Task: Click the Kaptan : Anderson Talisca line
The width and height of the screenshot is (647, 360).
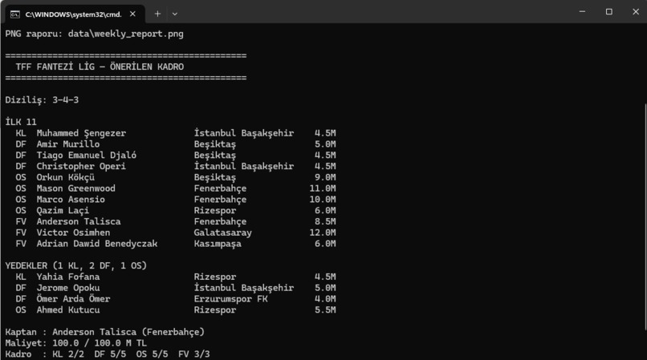Action: [x=105, y=332]
